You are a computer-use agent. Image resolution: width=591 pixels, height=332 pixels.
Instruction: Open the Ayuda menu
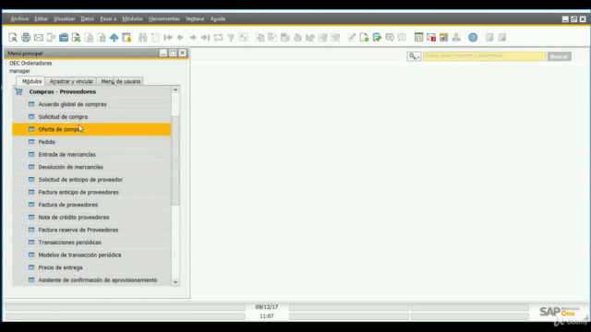pos(218,18)
